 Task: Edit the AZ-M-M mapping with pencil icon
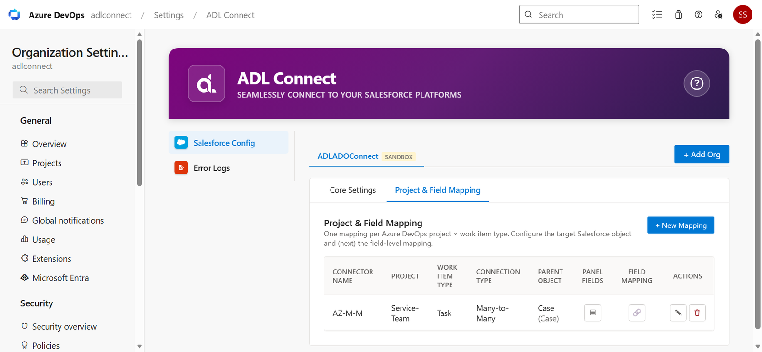tap(678, 313)
